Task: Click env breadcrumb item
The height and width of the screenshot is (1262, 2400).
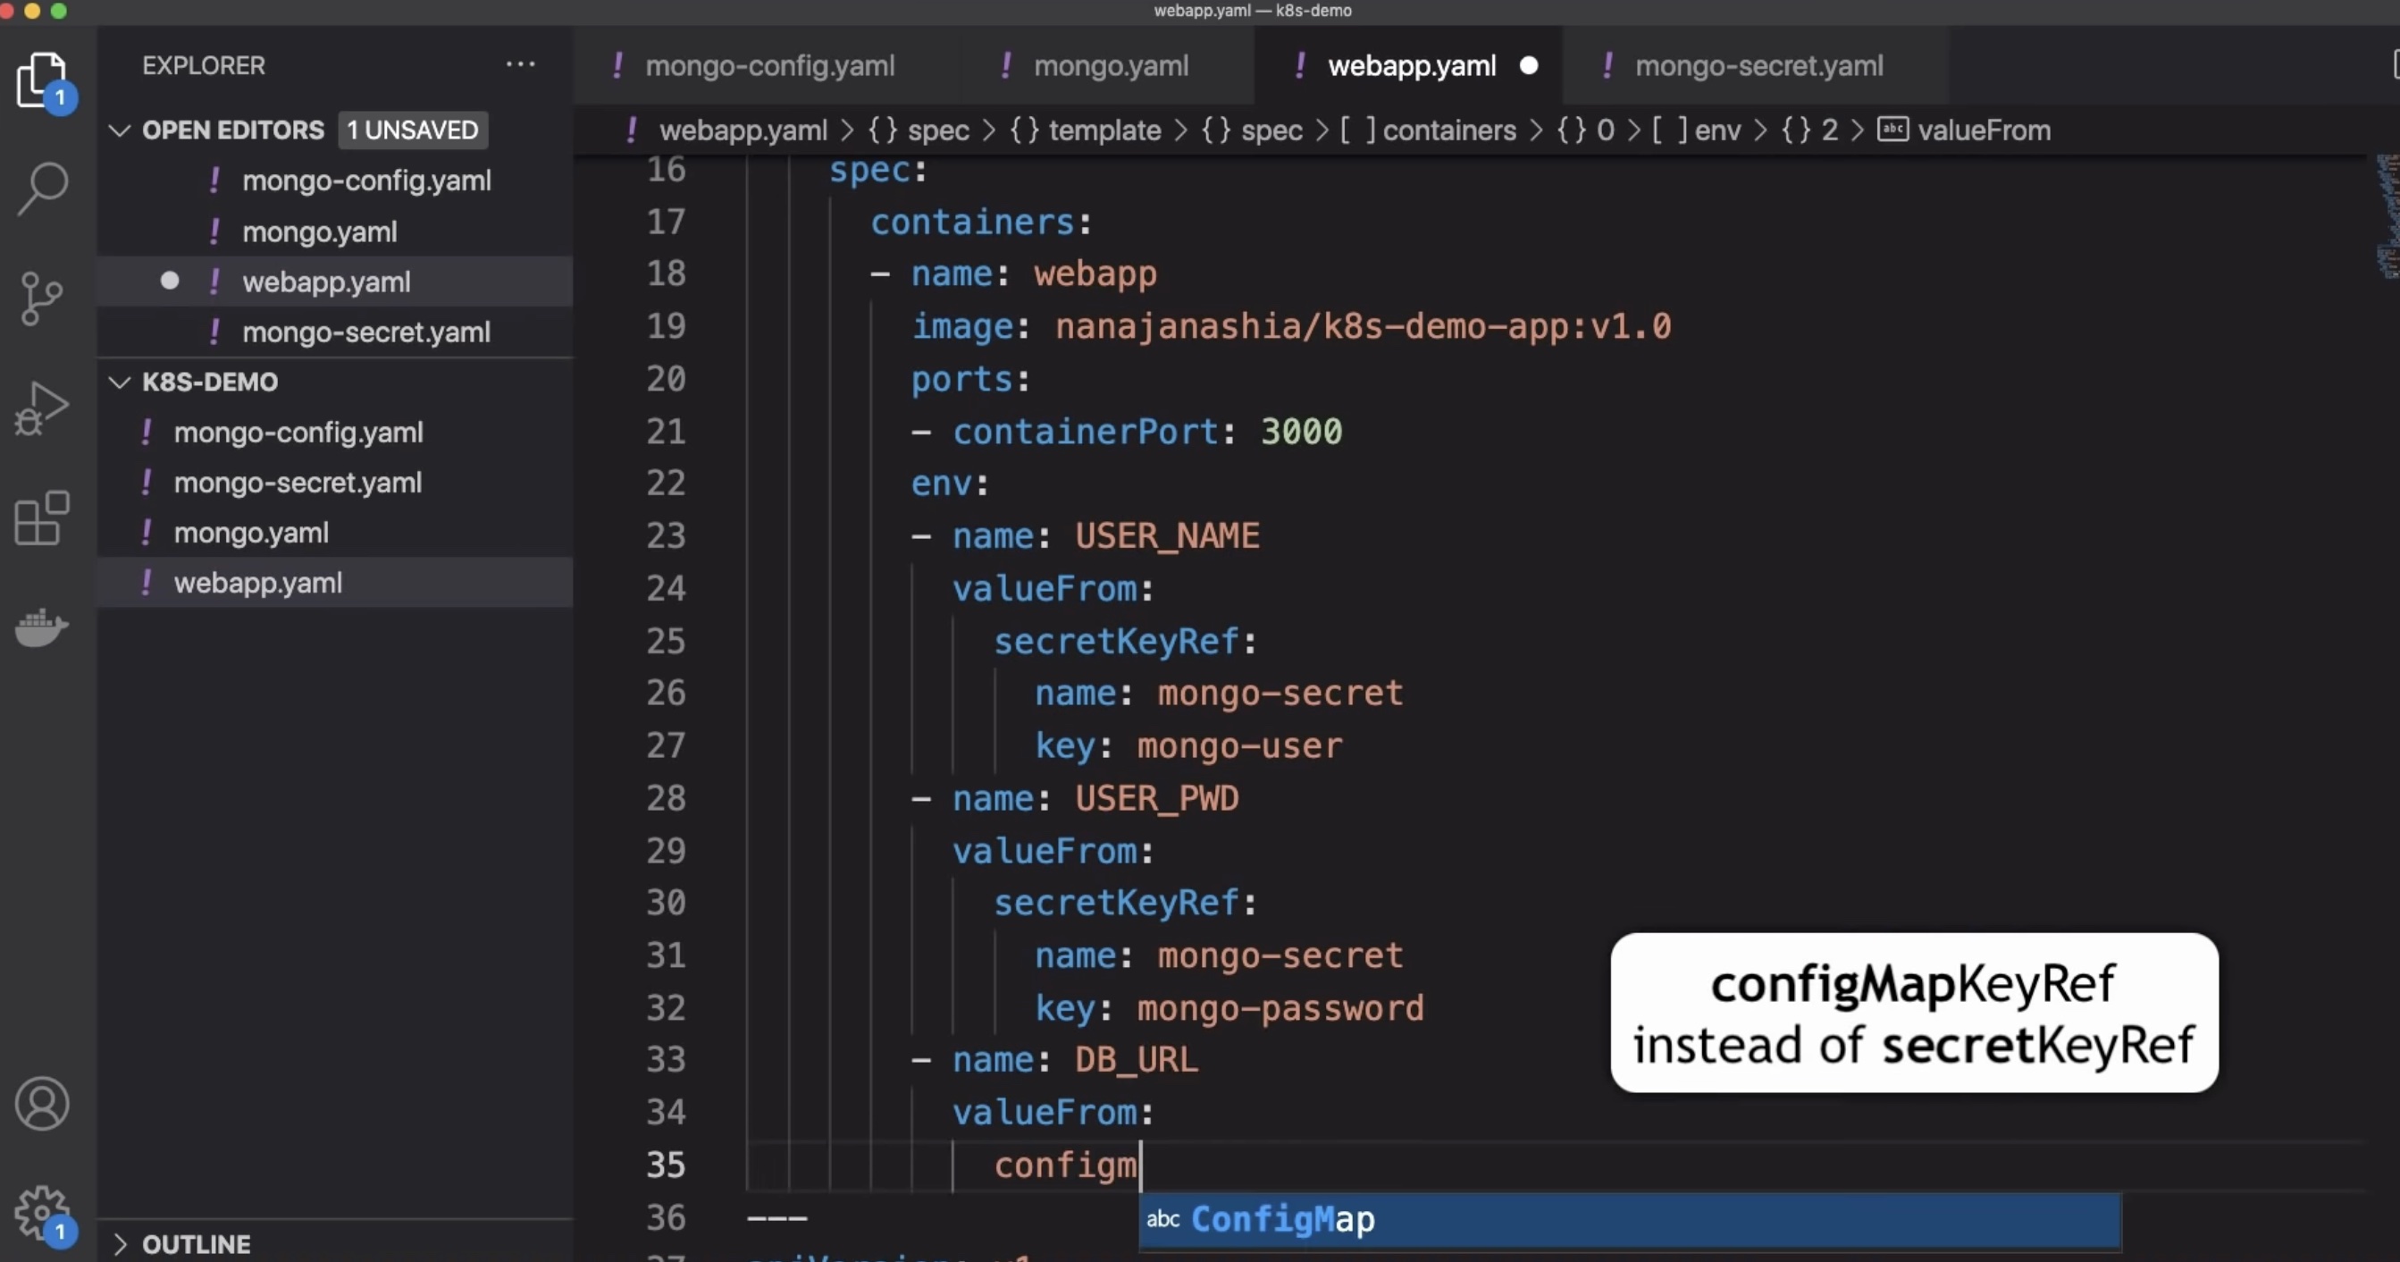Action: point(1697,130)
